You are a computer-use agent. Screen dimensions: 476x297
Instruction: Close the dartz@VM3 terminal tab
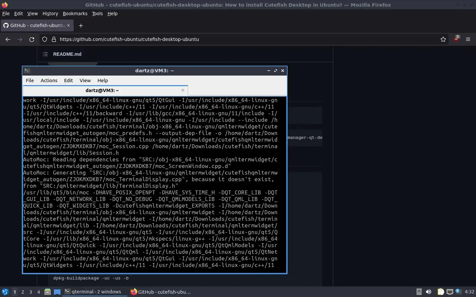pyautogui.click(x=183, y=90)
